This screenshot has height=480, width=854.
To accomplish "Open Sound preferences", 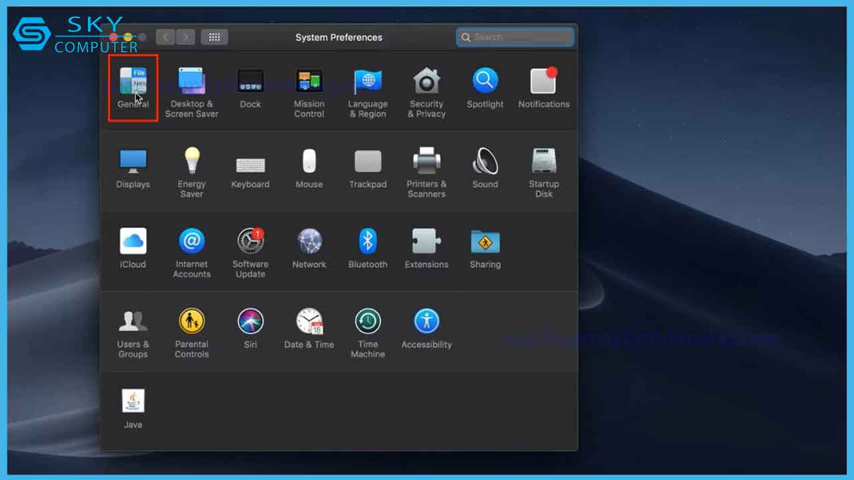I will point(485,168).
